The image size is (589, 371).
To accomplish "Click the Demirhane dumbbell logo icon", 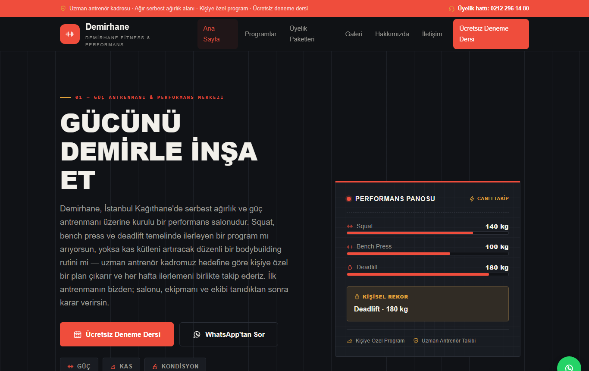I will pyautogui.click(x=70, y=34).
